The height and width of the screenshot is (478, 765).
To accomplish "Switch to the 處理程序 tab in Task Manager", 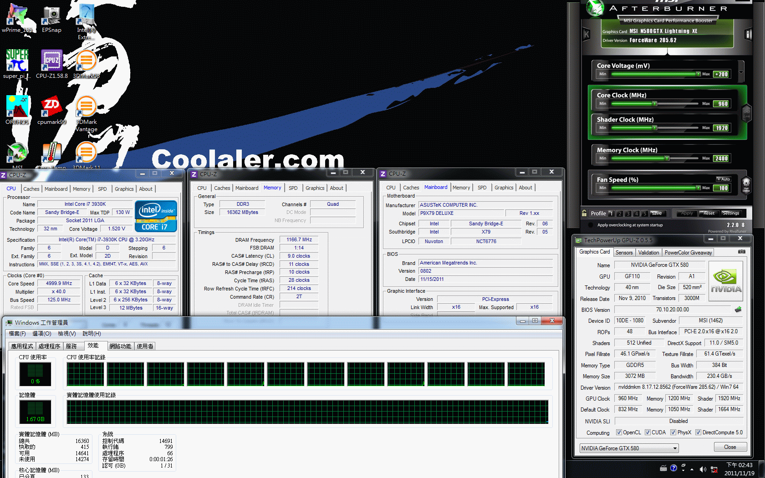I will pos(49,346).
